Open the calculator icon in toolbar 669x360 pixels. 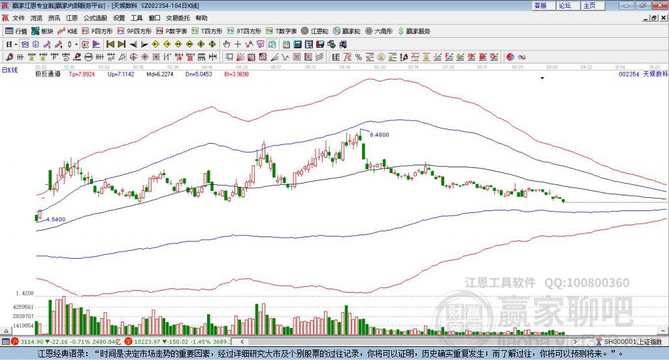[x=297, y=44]
